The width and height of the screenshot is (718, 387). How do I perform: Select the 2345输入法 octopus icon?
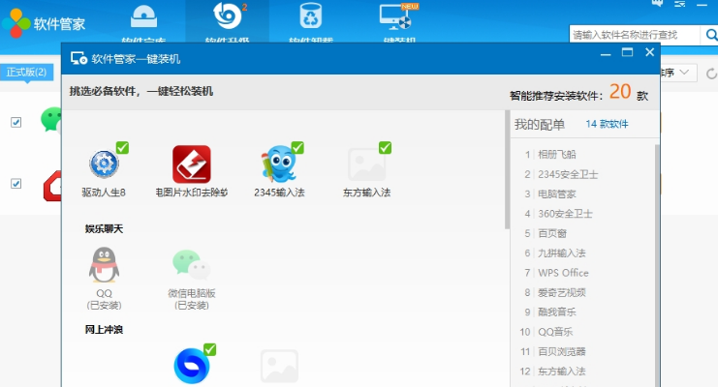coord(280,164)
